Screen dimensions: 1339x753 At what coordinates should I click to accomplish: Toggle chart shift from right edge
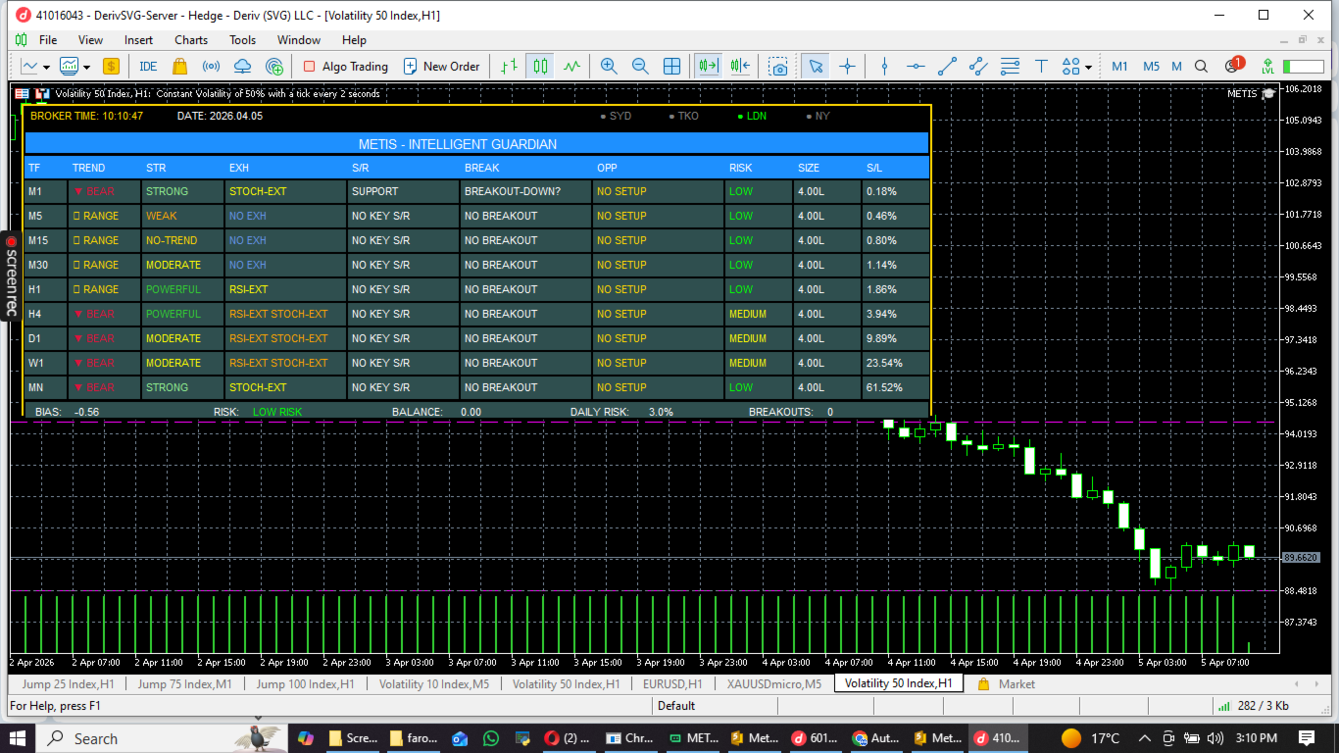(739, 67)
